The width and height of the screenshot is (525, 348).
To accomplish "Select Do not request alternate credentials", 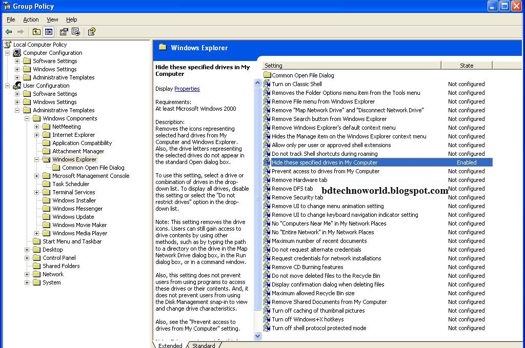I will 316,250.
